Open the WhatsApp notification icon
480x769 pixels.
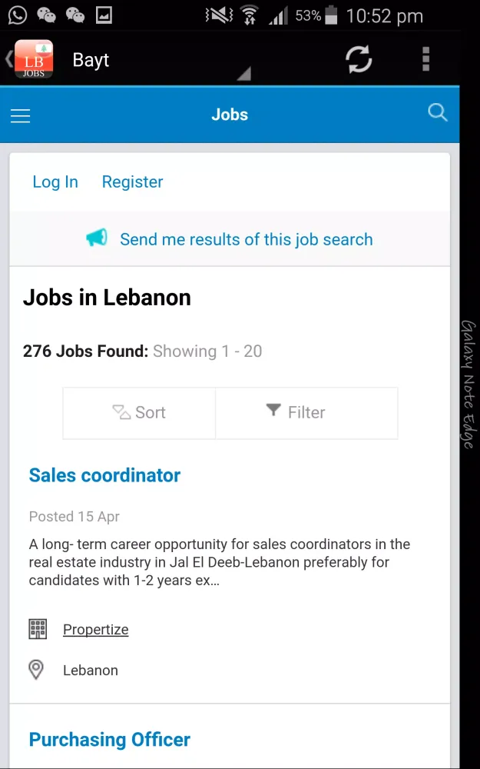(x=17, y=15)
